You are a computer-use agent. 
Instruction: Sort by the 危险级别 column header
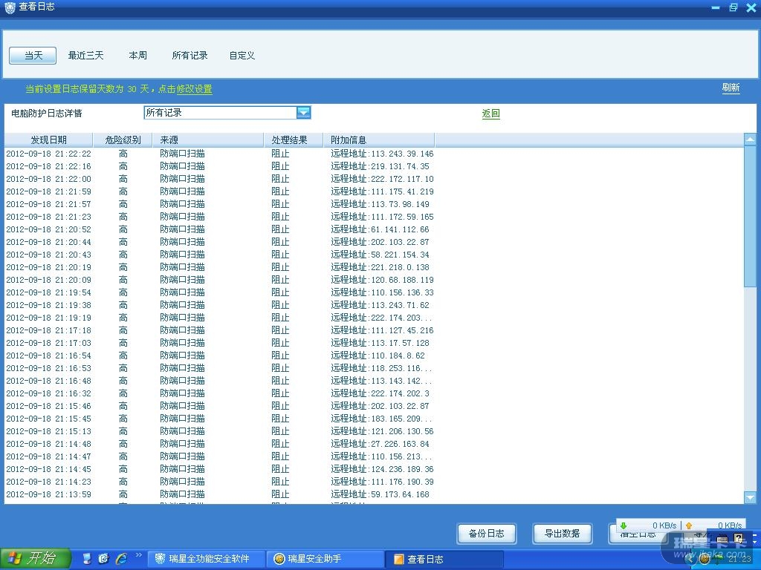click(123, 140)
